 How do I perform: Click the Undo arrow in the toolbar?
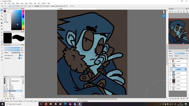tap(2, 6)
